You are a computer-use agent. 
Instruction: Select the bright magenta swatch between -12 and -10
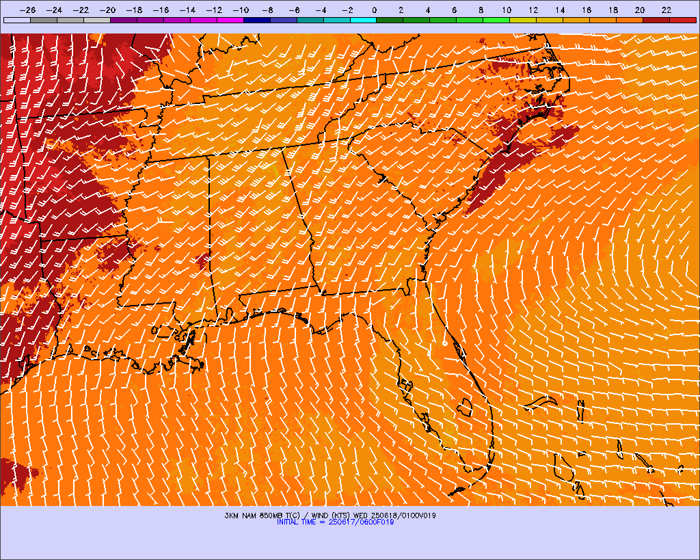click(x=230, y=20)
